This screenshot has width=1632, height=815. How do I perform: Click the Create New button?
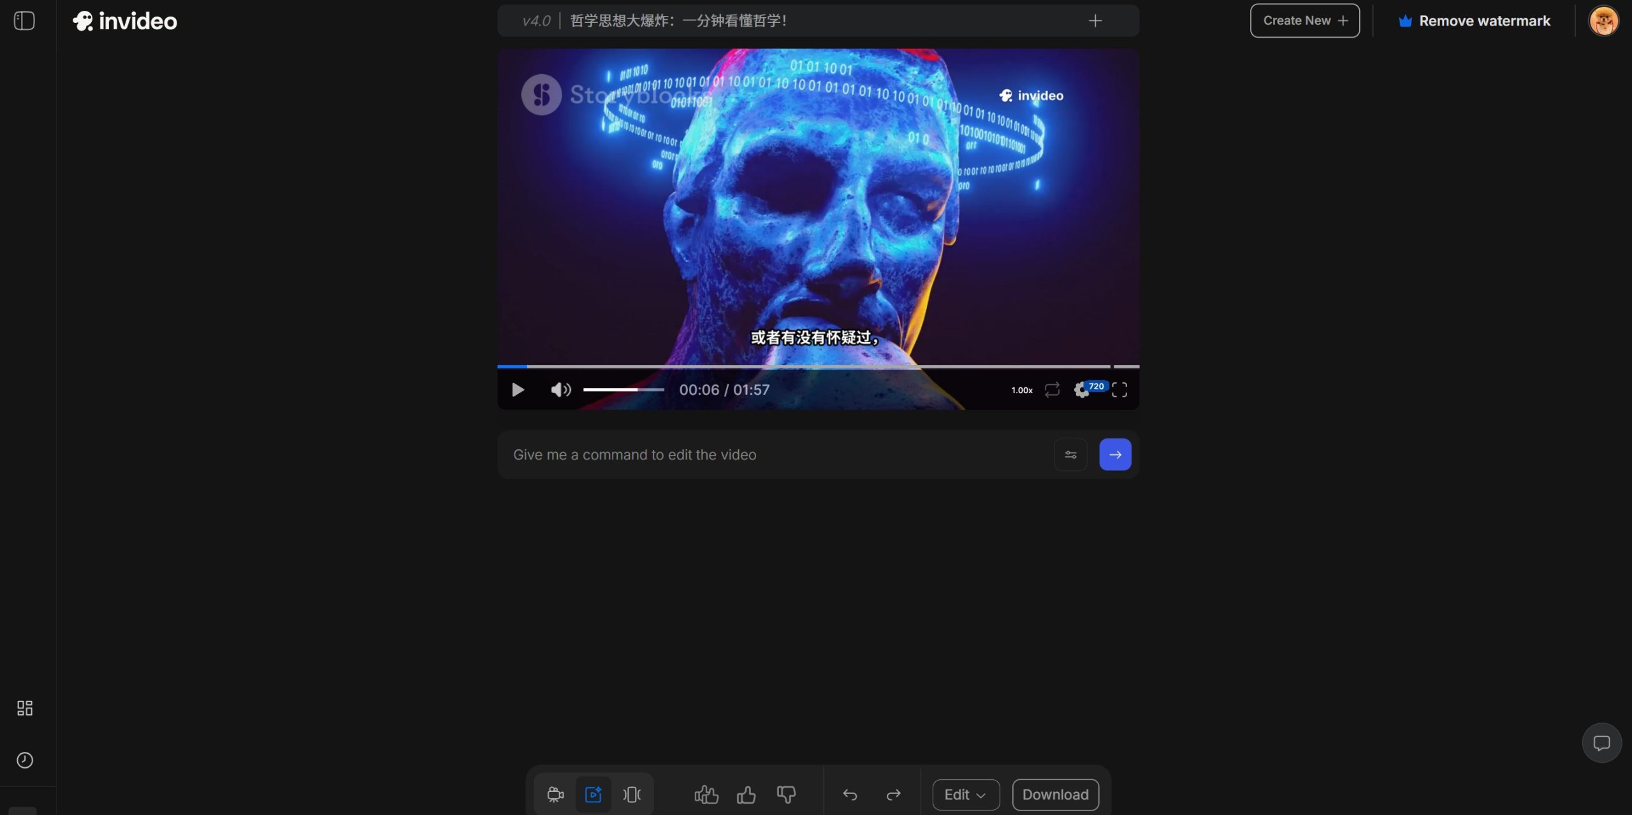point(1304,21)
